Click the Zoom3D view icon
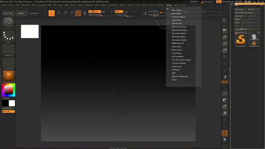 (x=224, y=107)
